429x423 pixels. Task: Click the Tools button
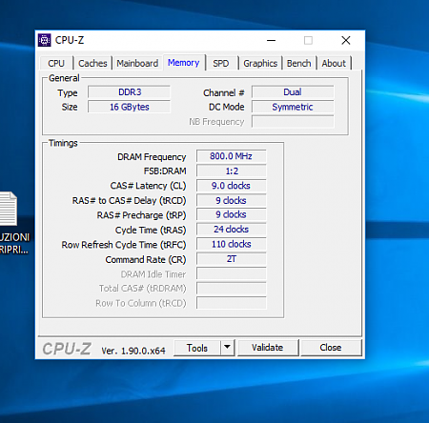click(197, 348)
